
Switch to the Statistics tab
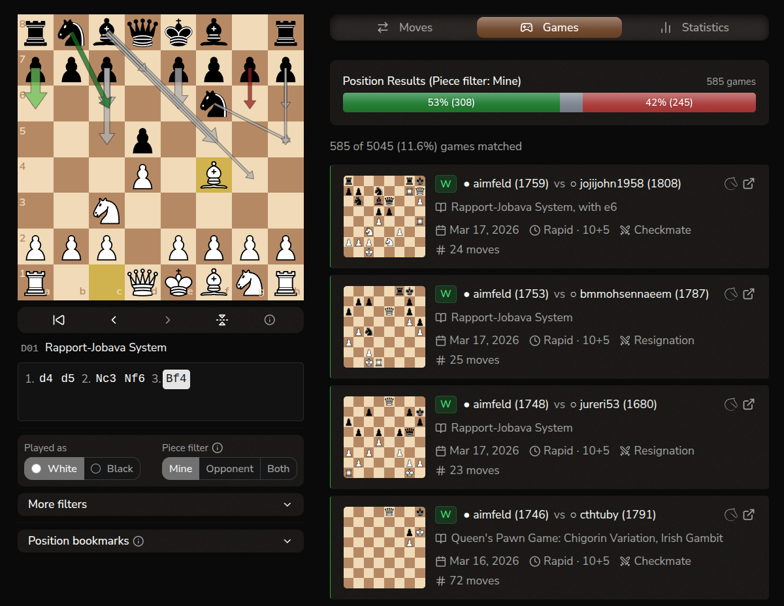[694, 27]
